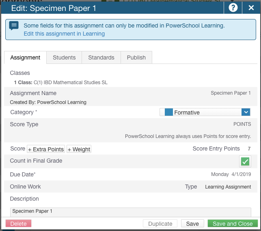Click the message icon in info banner
261x231 pixels.
(14, 26)
